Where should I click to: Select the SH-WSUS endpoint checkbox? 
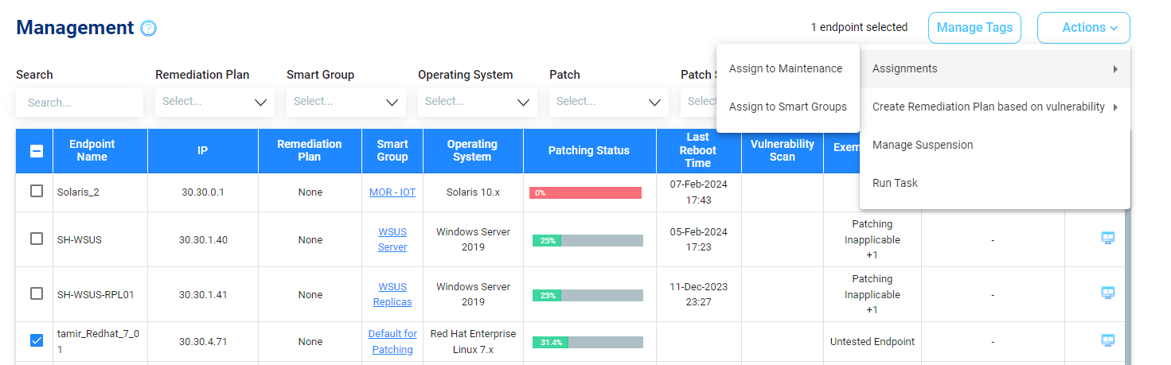point(37,239)
